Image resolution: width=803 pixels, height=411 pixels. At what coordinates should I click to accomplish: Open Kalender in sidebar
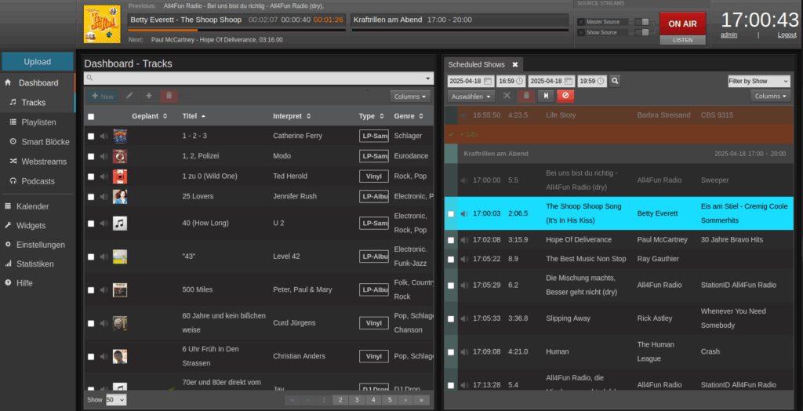38,206
